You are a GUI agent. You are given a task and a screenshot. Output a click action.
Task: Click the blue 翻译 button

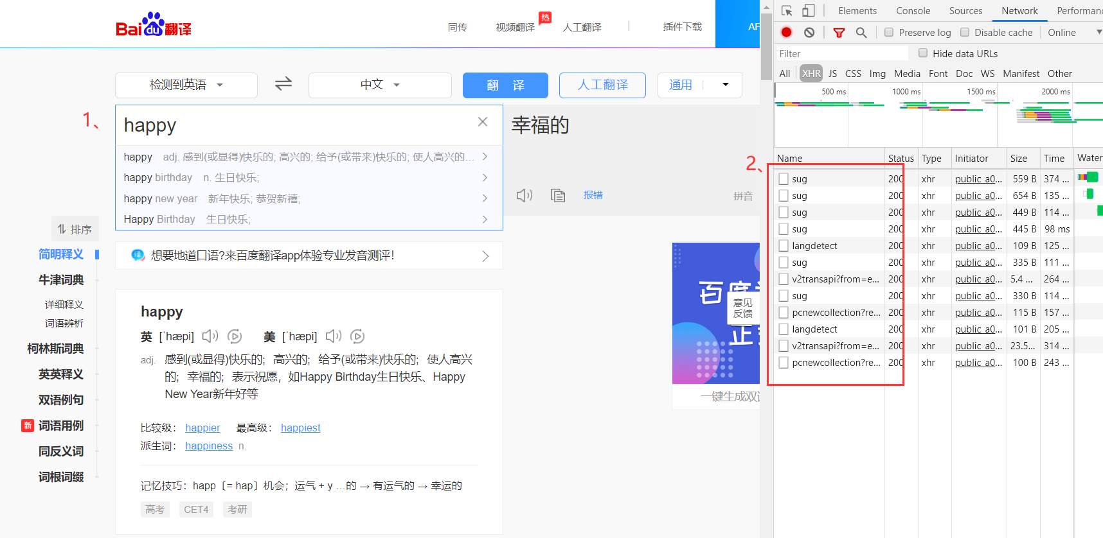(x=505, y=85)
